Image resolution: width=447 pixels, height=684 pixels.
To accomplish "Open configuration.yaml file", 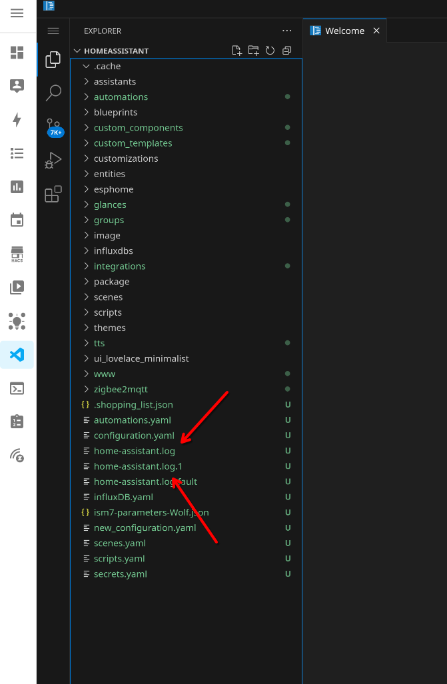I will pyautogui.click(x=134, y=436).
